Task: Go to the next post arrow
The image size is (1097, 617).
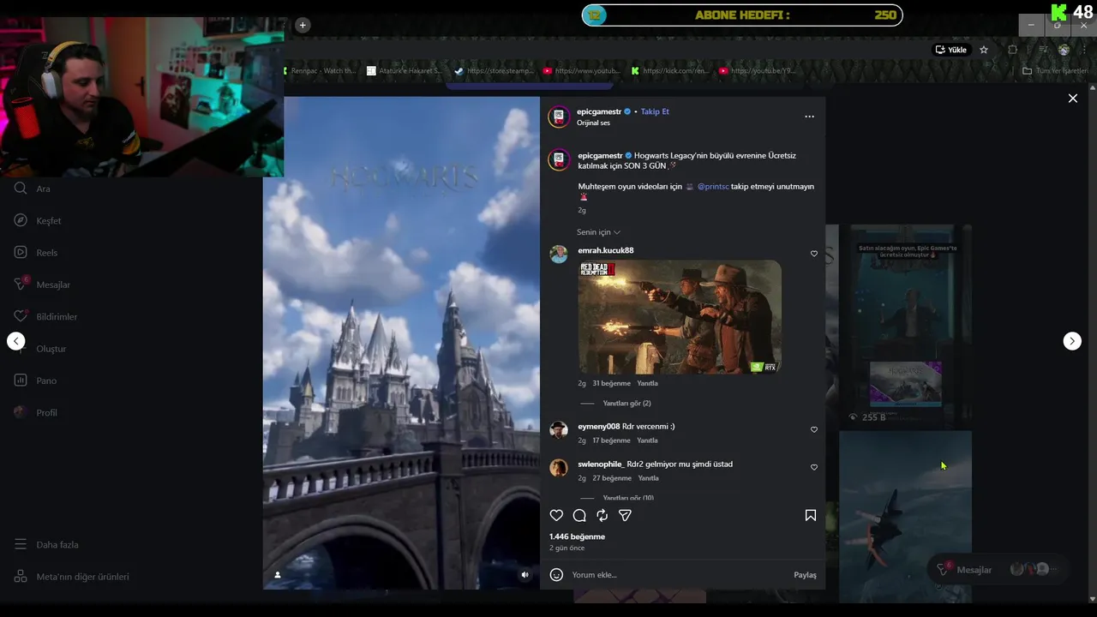Action: (x=1072, y=341)
